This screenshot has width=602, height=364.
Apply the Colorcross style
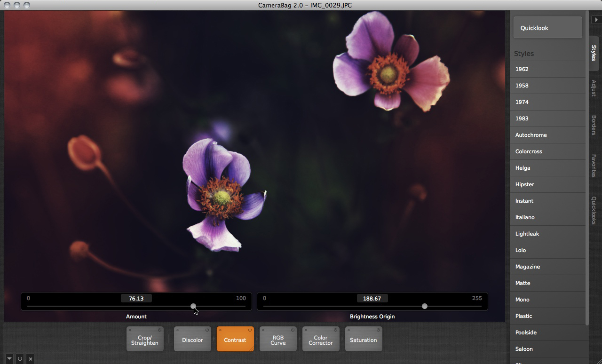click(x=547, y=151)
